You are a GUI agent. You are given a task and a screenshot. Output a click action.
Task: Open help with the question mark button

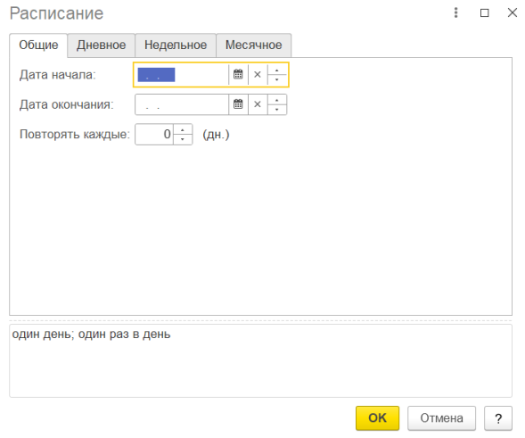tap(498, 417)
